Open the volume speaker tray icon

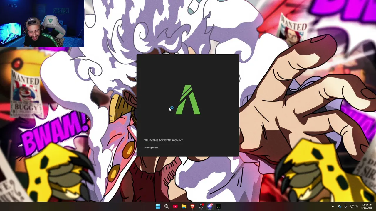tap(356, 206)
